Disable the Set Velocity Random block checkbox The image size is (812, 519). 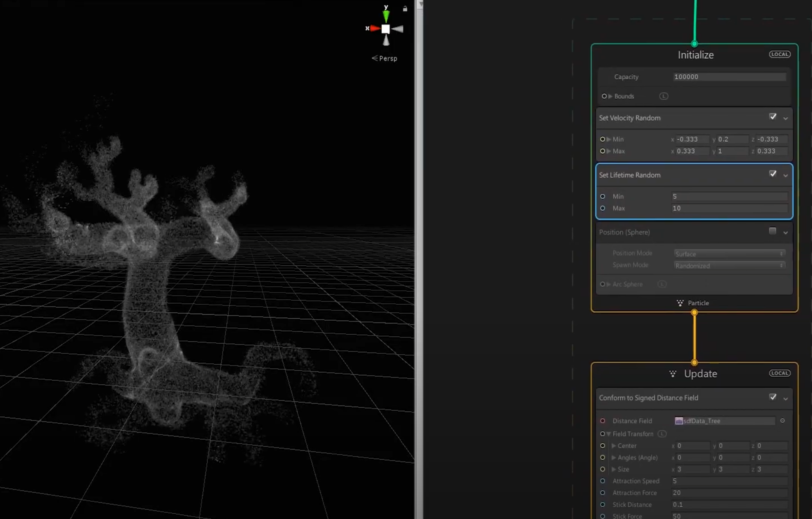click(x=773, y=117)
